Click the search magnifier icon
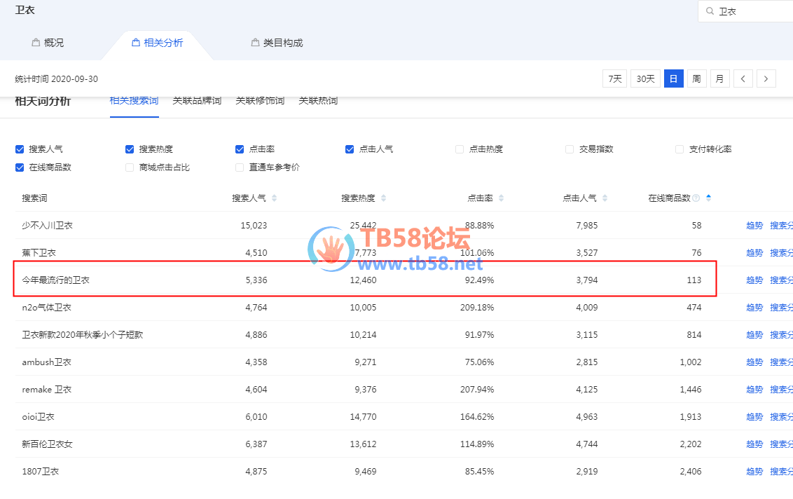This screenshot has height=499, width=793. (x=710, y=11)
